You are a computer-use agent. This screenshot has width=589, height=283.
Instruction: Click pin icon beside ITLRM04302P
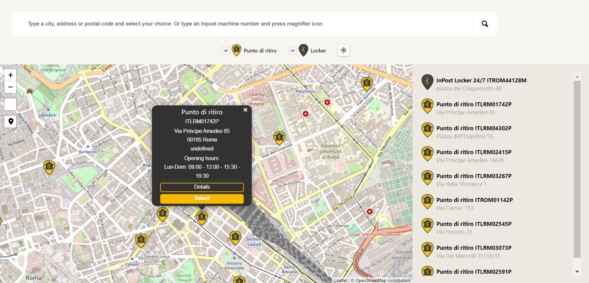[427, 130]
